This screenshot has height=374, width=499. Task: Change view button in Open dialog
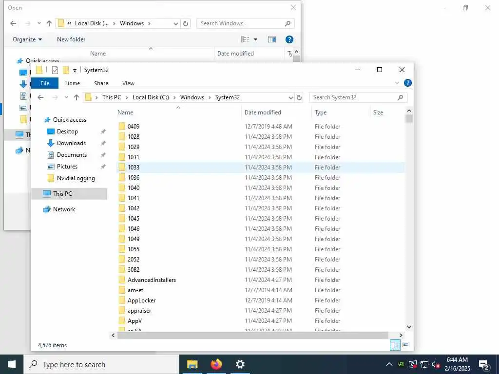tap(246, 39)
